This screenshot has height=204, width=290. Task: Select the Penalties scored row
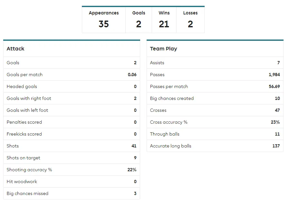pos(72,122)
